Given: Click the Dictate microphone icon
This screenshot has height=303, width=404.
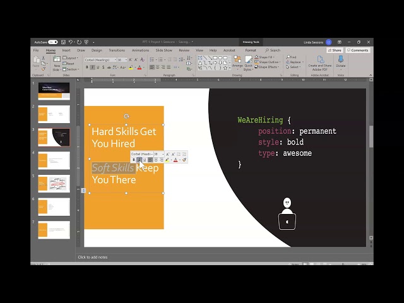Looking at the screenshot, I should click(341, 59).
